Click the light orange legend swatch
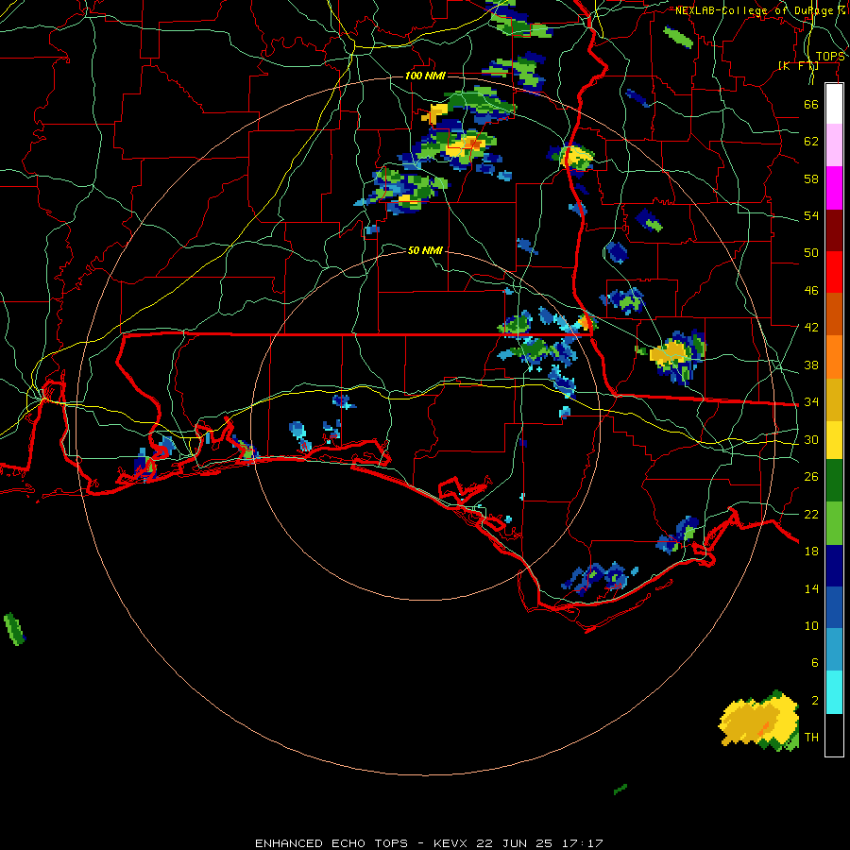The width and height of the screenshot is (850, 850). pos(834,357)
